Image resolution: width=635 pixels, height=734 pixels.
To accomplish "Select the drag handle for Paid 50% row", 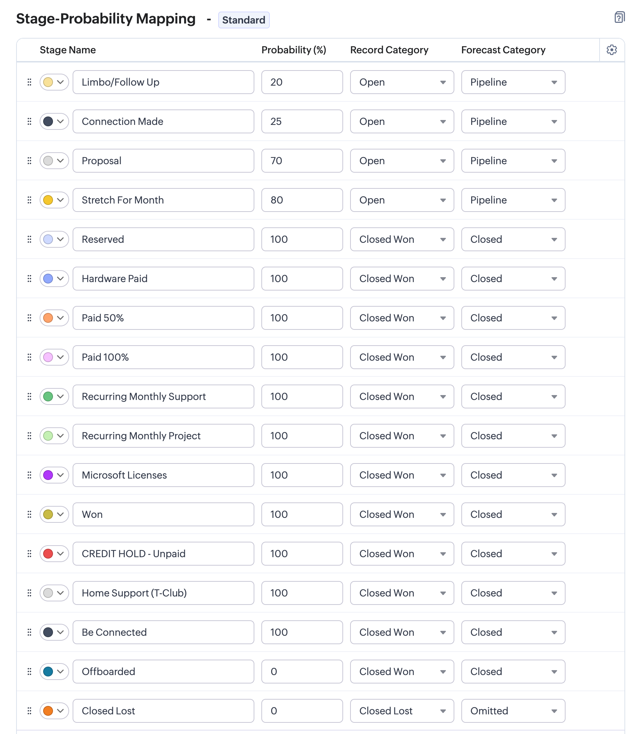I will (29, 318).
